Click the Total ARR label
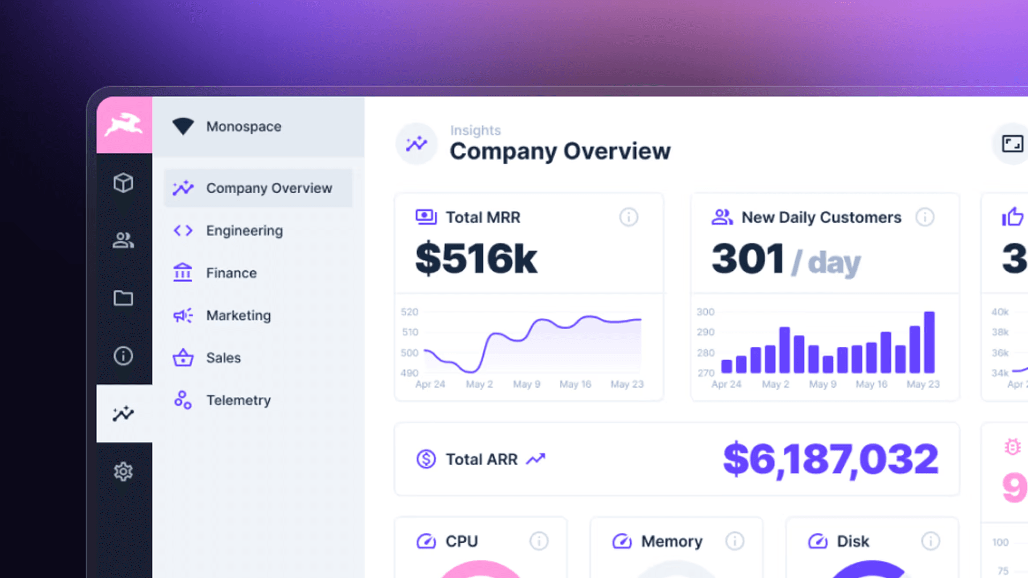1028x578 pixels. coord(482,459)
